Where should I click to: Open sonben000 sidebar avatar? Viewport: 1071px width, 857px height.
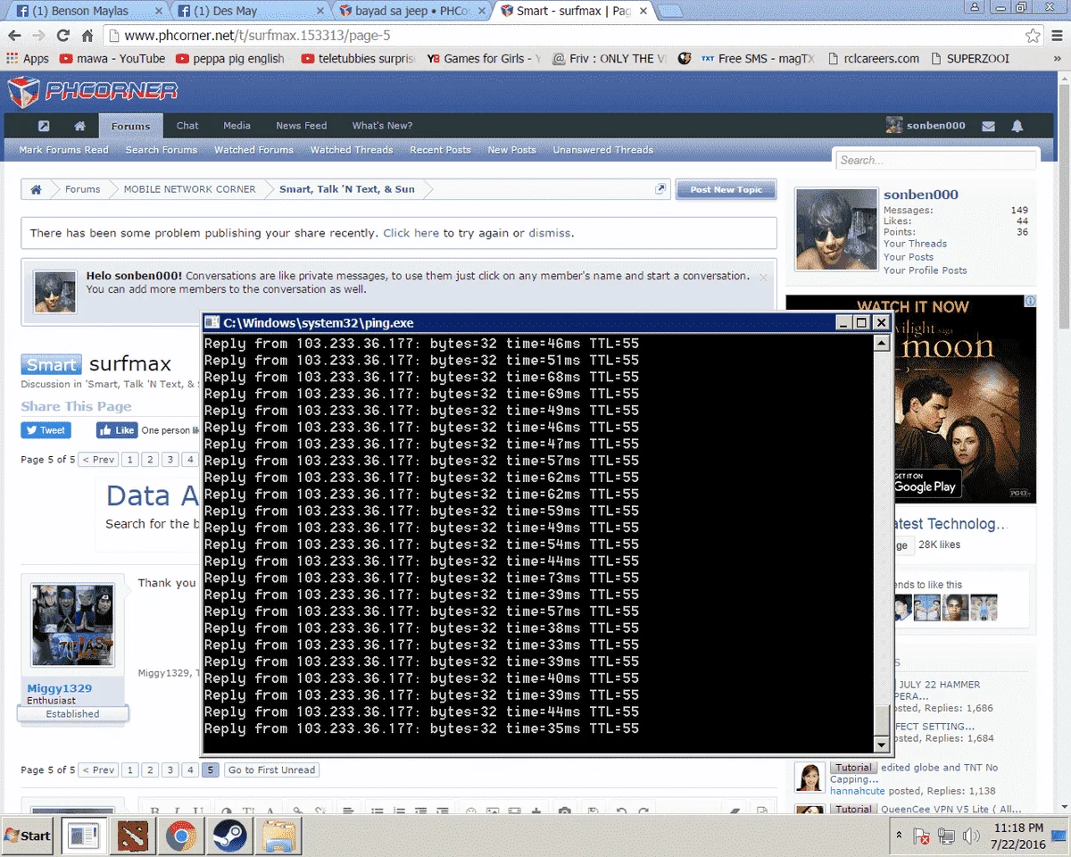836,229
